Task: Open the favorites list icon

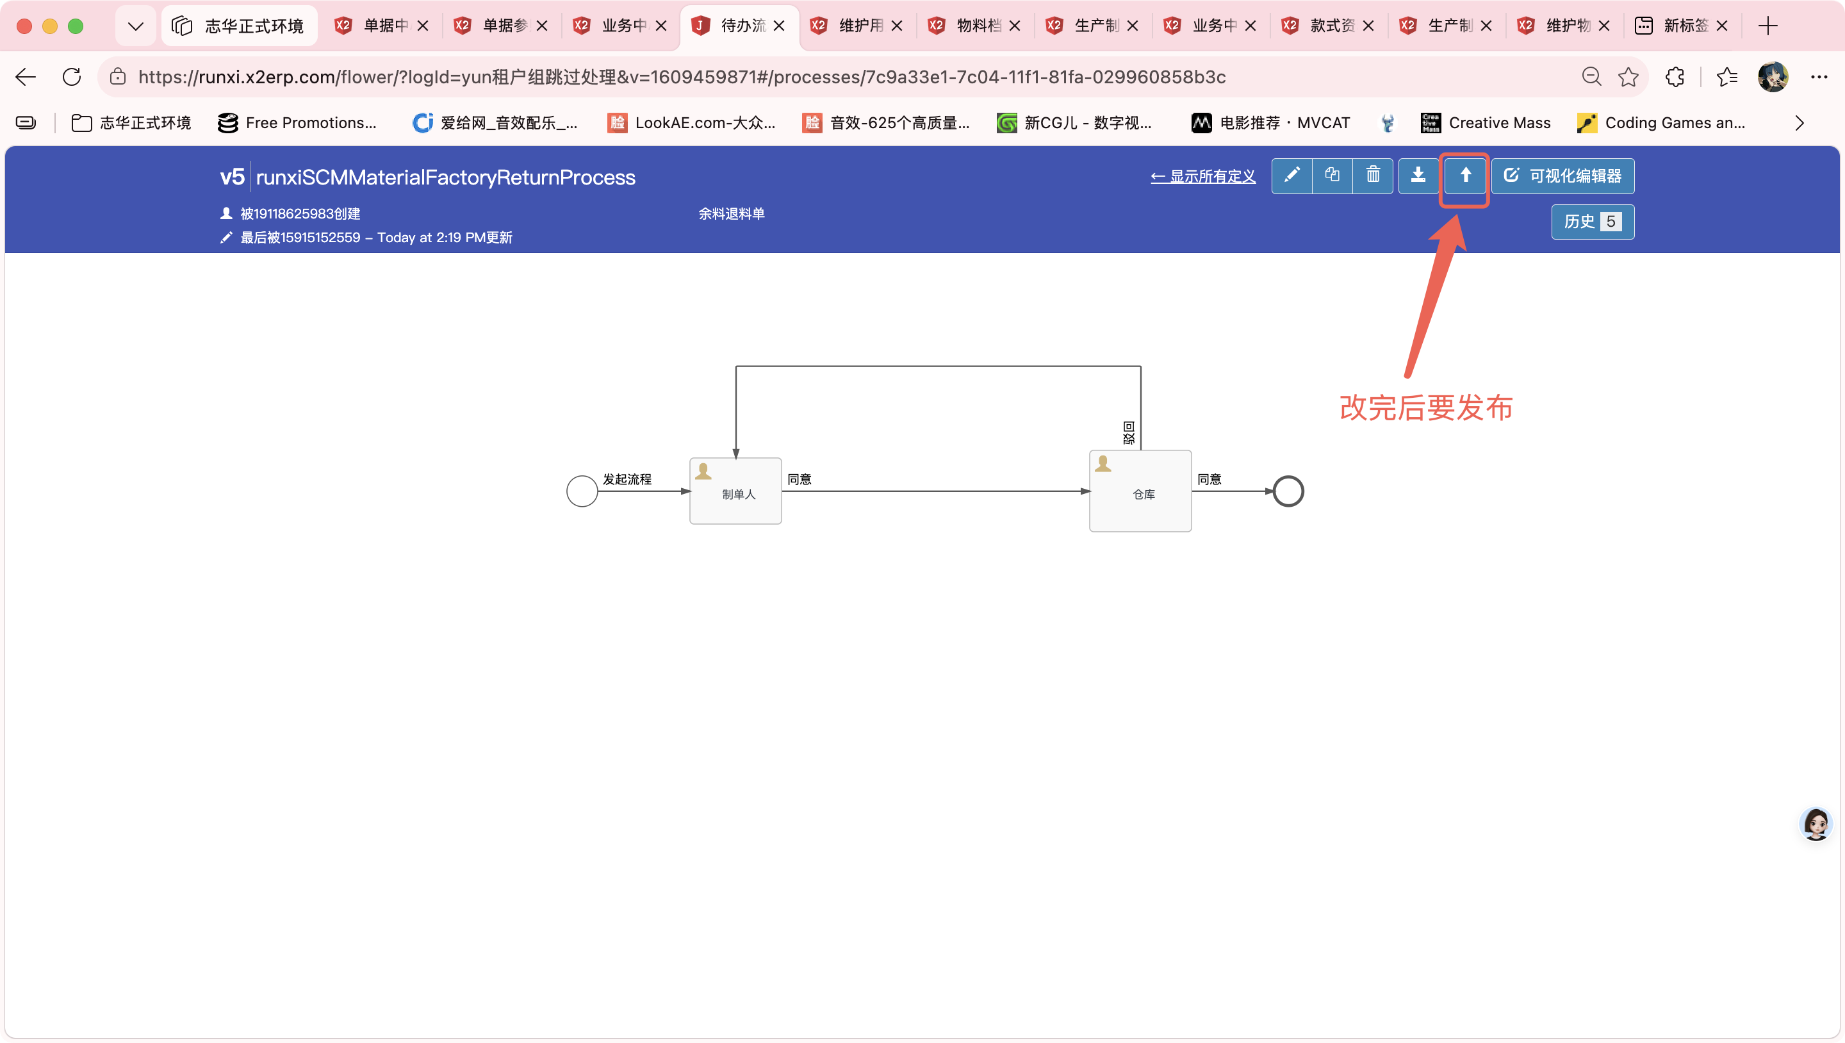Action: [1727, 77]
